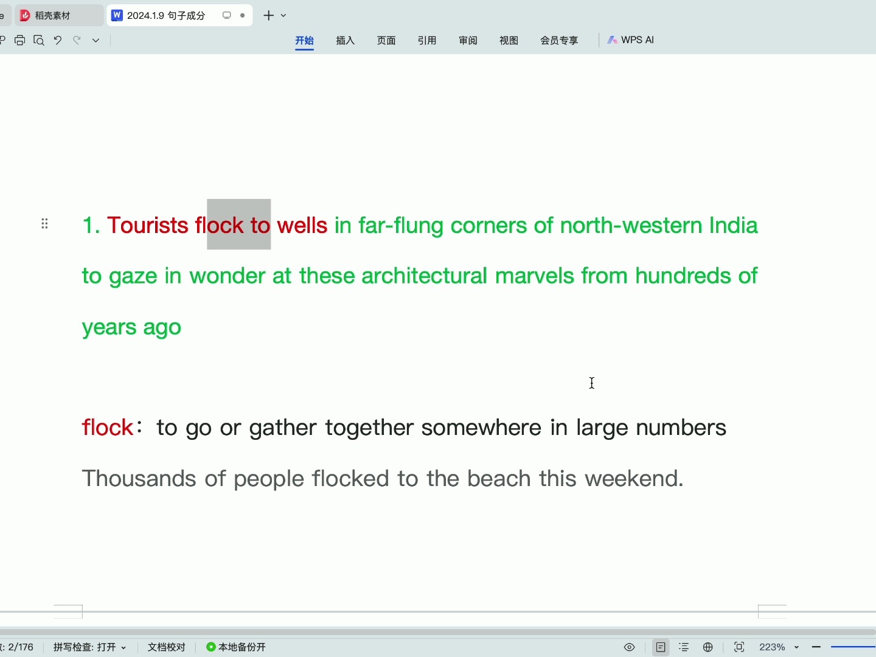
Task: Click the print icon in quick toolbar
Action: 20,40
